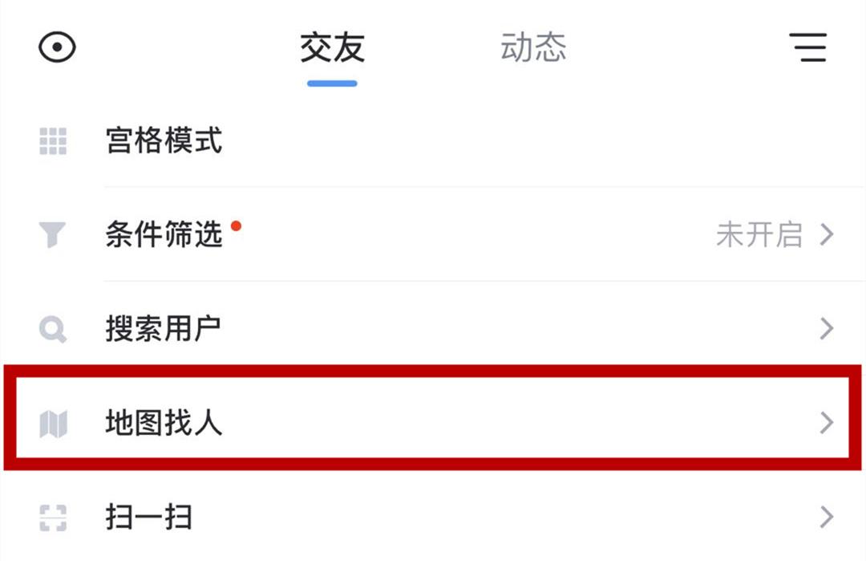
Task: Click the grid icon for 宫格模式
Action: (53, 141)
